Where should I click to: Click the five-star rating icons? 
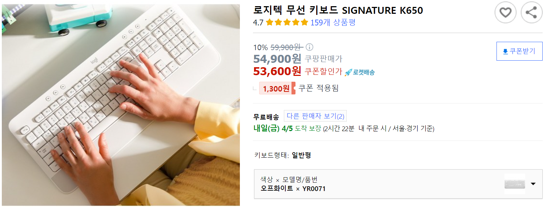click(x=287, y=23)
